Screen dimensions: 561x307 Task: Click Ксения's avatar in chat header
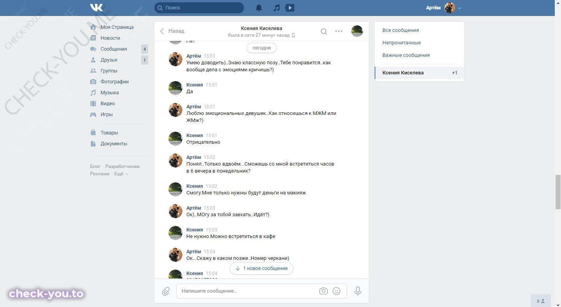[357, 31]
